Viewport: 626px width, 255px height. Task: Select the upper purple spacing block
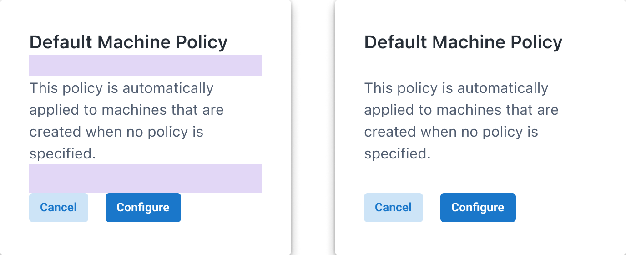(x=146, y=66)
